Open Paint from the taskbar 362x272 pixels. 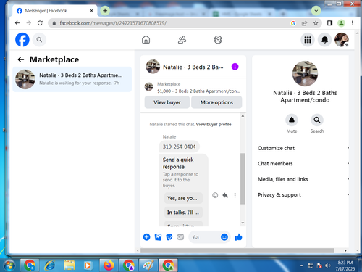coord(148,265)
